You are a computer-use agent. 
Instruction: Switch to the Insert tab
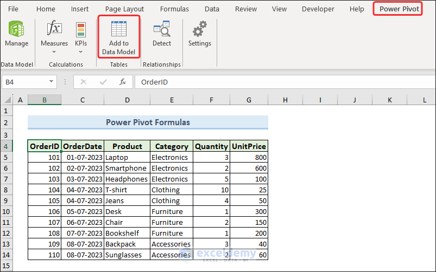pos(79,9)
